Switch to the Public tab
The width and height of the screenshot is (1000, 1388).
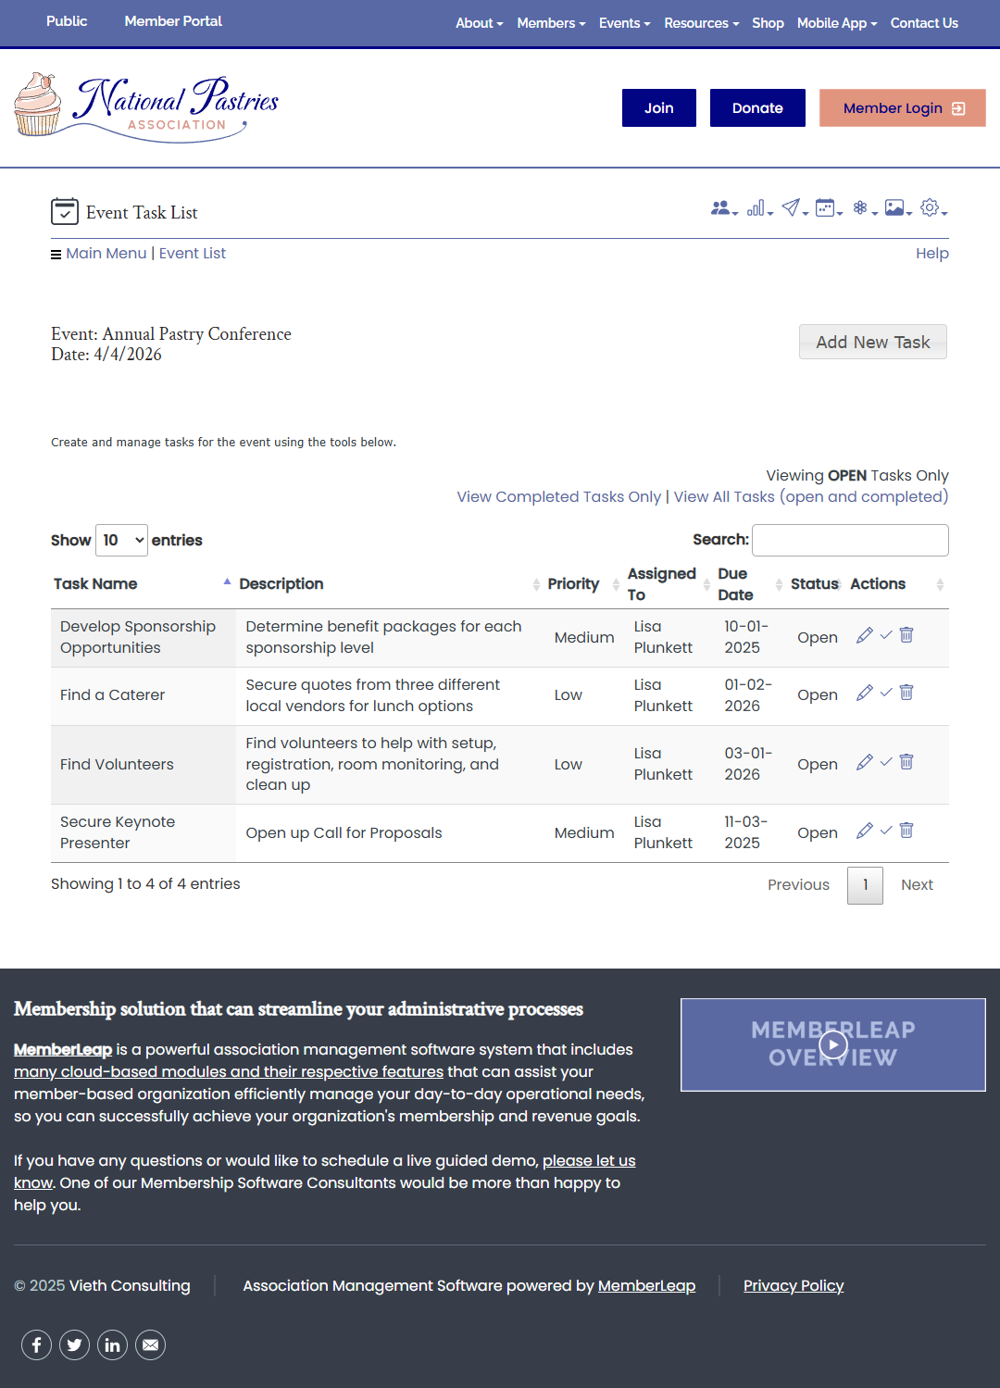coord(67,21)
